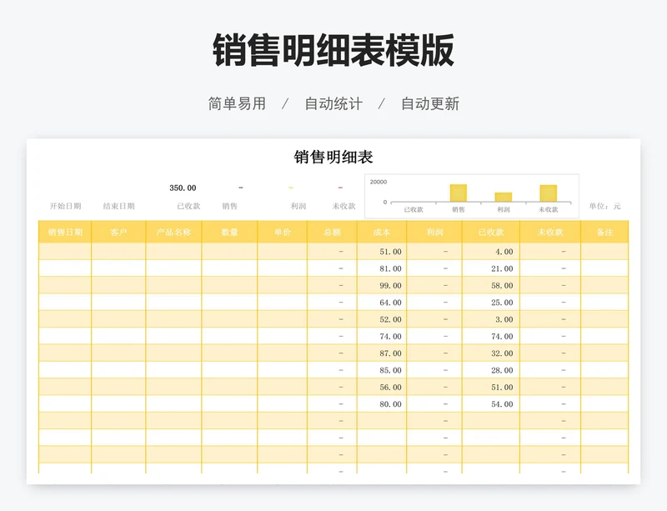The image size is (667, 511).
Task: Select the 3.00 received cell
Action: click(x=491, y=319)
